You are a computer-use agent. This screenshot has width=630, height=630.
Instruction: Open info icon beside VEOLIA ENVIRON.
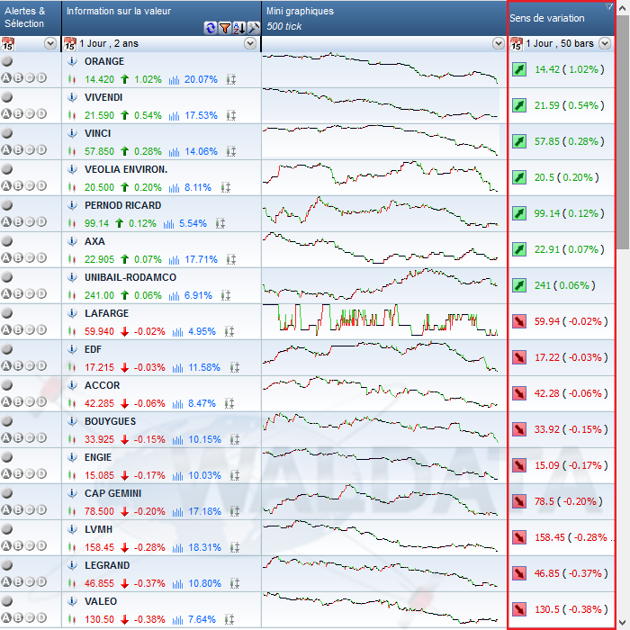pos(72,169)
